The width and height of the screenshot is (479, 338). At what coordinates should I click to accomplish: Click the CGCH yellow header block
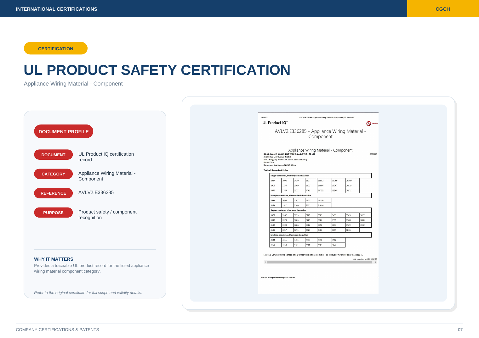tap(443, 8)
